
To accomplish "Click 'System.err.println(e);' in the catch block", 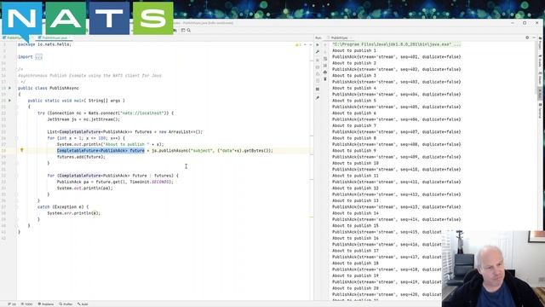I will click(x=74, y=213).
